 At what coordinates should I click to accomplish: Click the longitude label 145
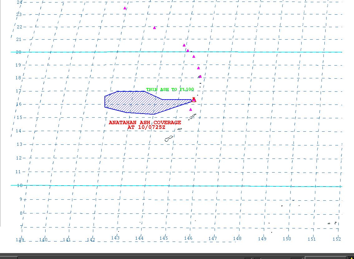tap(163, 238)
